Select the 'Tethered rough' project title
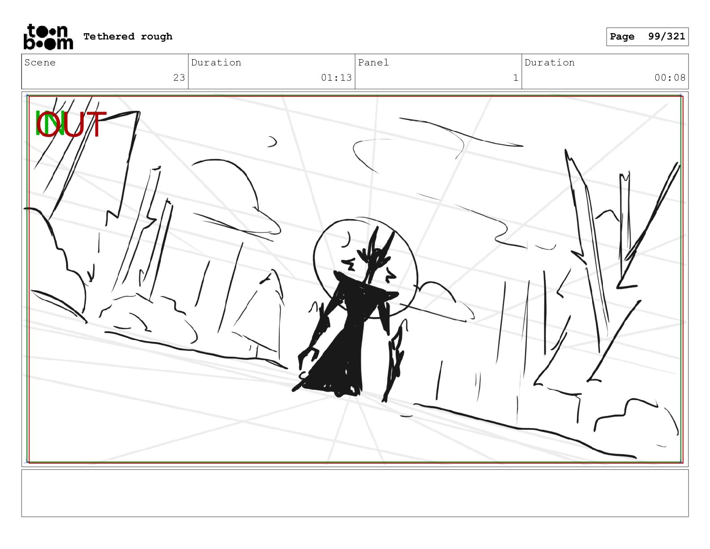 point(128,36)
